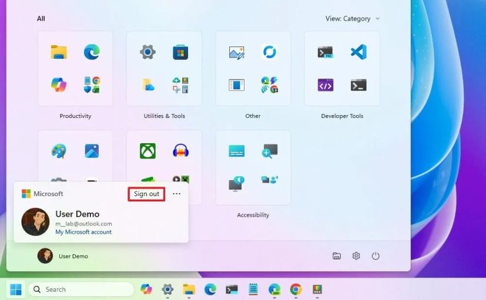
Task: Open the Audacity headphones app icon
Action: click(x=180, y=151)
